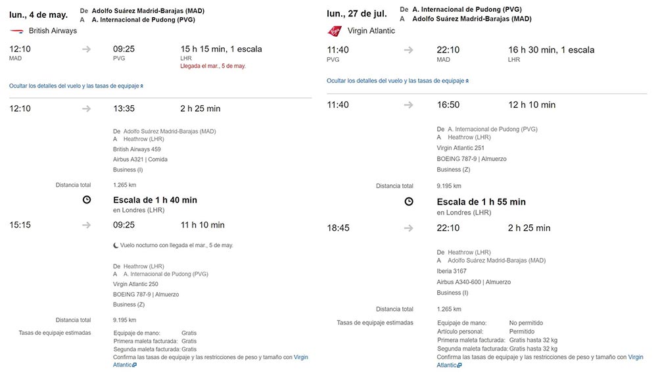The width and height of the screenshot is (658, 373).
Task: Click the external link icon after left Atlantic link
Action: 134,365
